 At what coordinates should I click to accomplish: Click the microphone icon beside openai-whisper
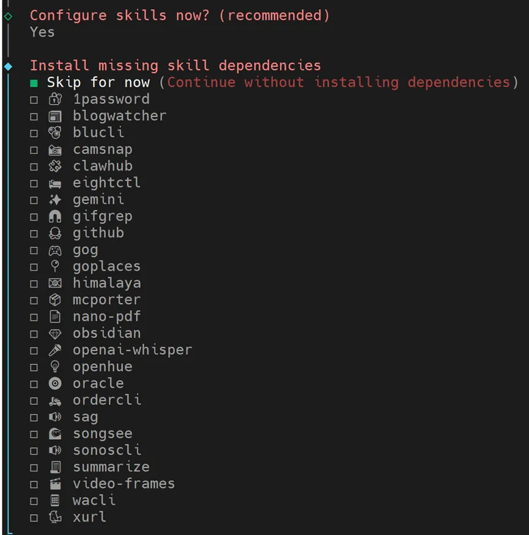[55, 350]
